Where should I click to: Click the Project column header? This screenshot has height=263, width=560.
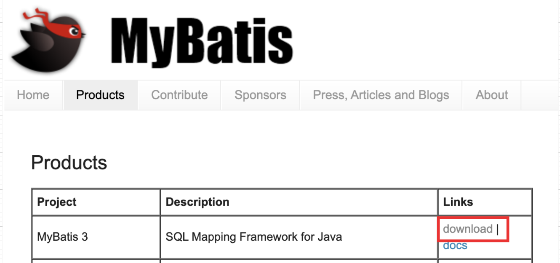point(56,202)
